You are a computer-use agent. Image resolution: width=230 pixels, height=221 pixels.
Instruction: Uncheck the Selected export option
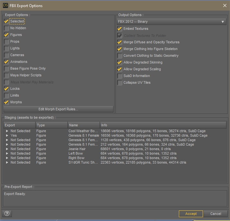pyautogui.click(x=6, y=21)
